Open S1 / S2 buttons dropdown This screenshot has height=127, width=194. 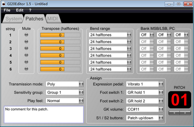pos(145,118)
